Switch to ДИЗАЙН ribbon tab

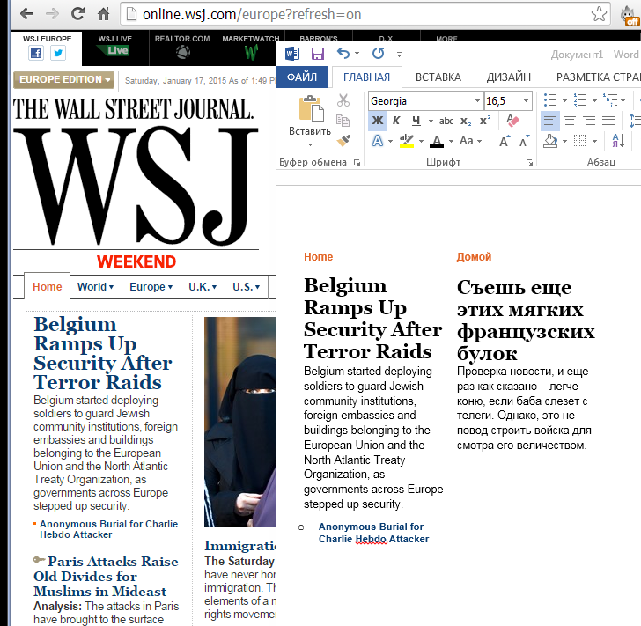pos(509,77)
